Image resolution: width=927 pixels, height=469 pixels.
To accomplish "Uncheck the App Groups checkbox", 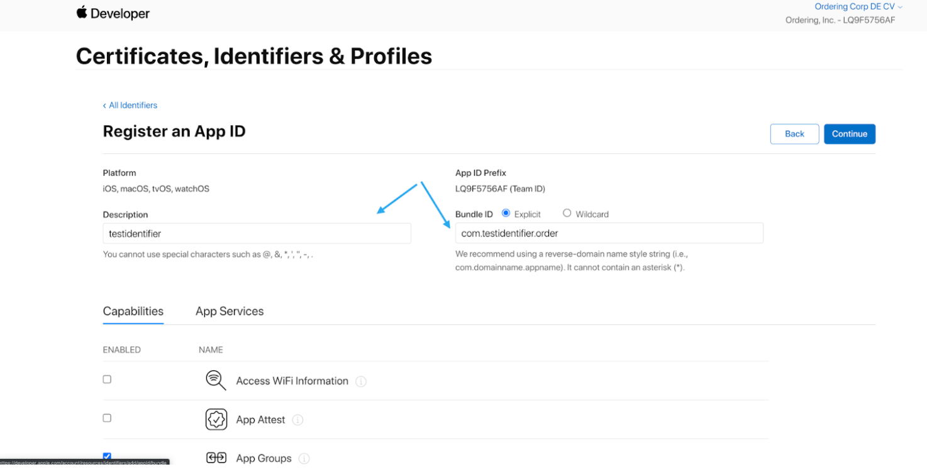I will click(107, 457).
